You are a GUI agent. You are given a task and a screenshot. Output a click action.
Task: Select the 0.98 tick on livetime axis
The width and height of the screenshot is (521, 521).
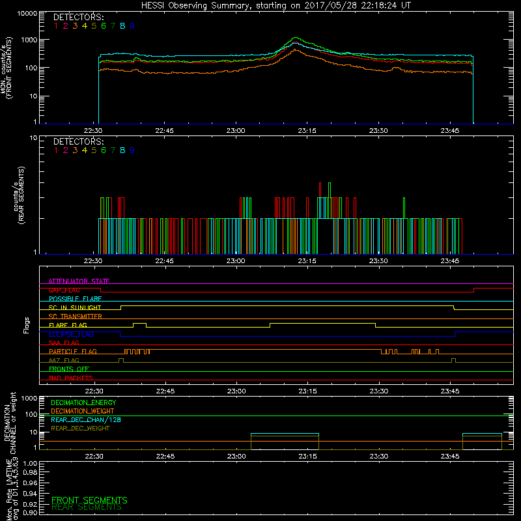[30, 472]
